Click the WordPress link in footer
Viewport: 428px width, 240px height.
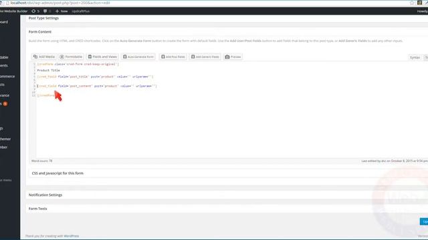(72, 236)
